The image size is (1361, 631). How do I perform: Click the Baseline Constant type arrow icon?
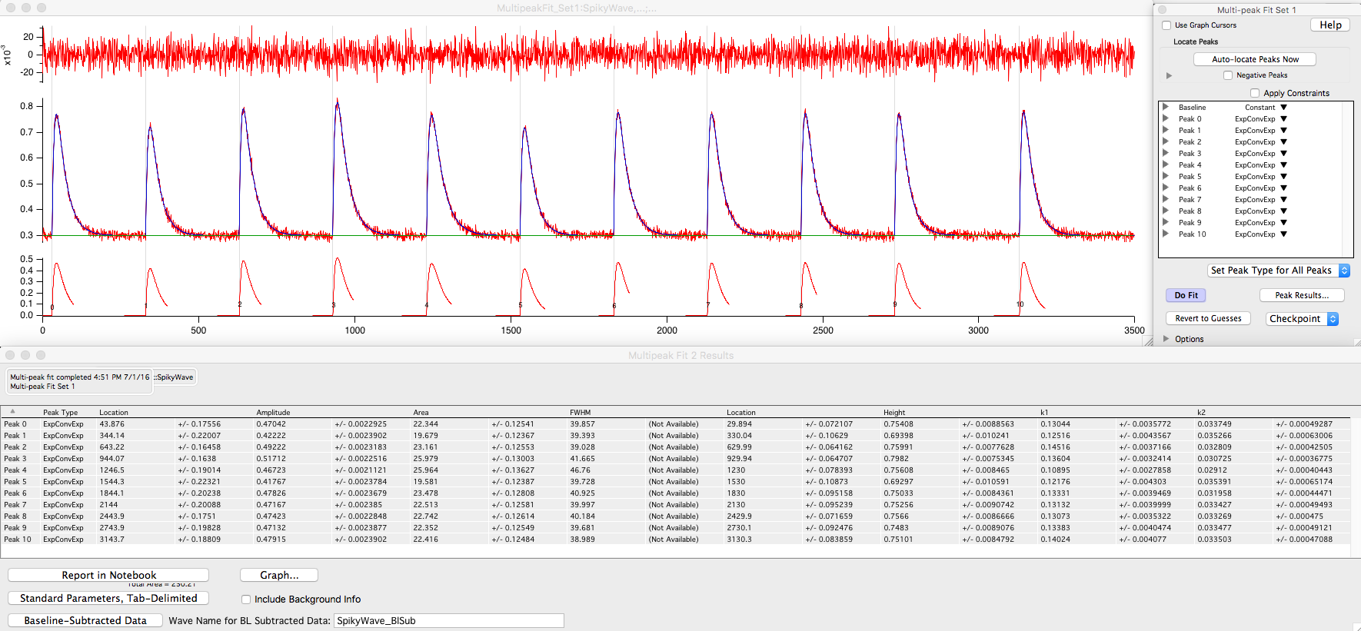coord(1283,108)
